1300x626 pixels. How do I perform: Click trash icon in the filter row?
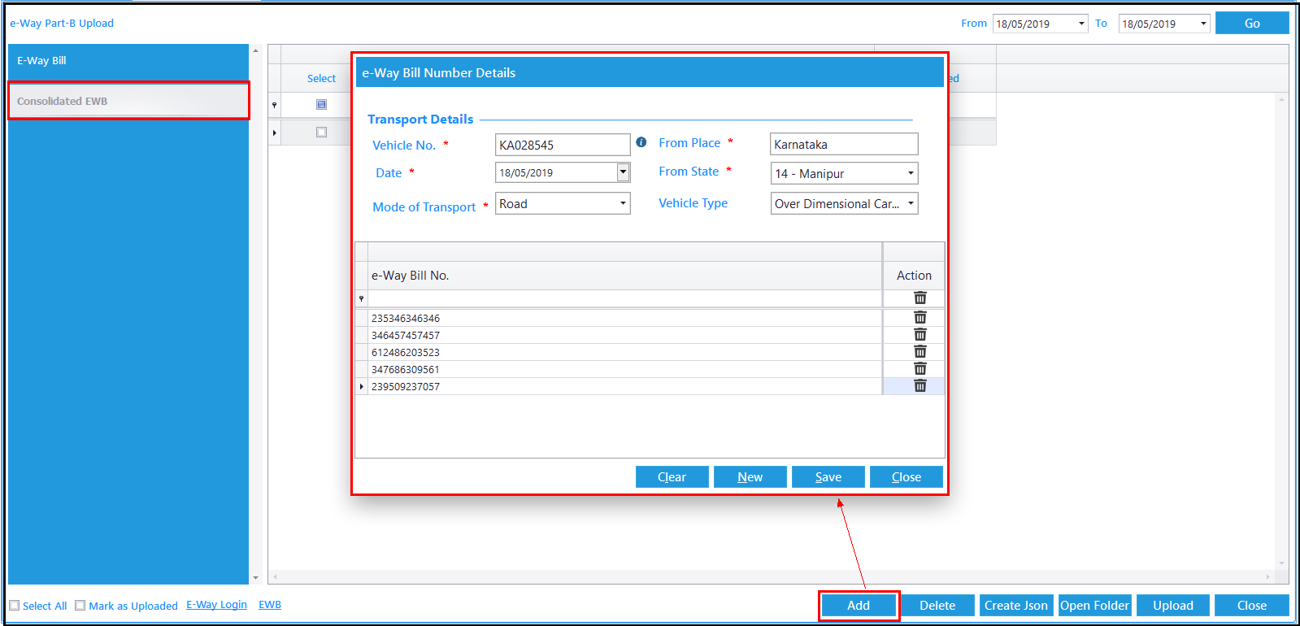920,298
